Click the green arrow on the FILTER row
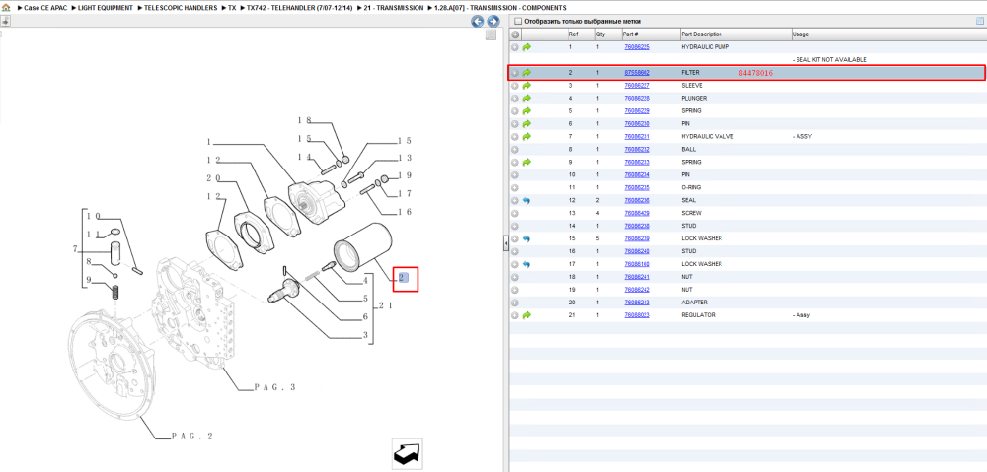 [527, 73]
